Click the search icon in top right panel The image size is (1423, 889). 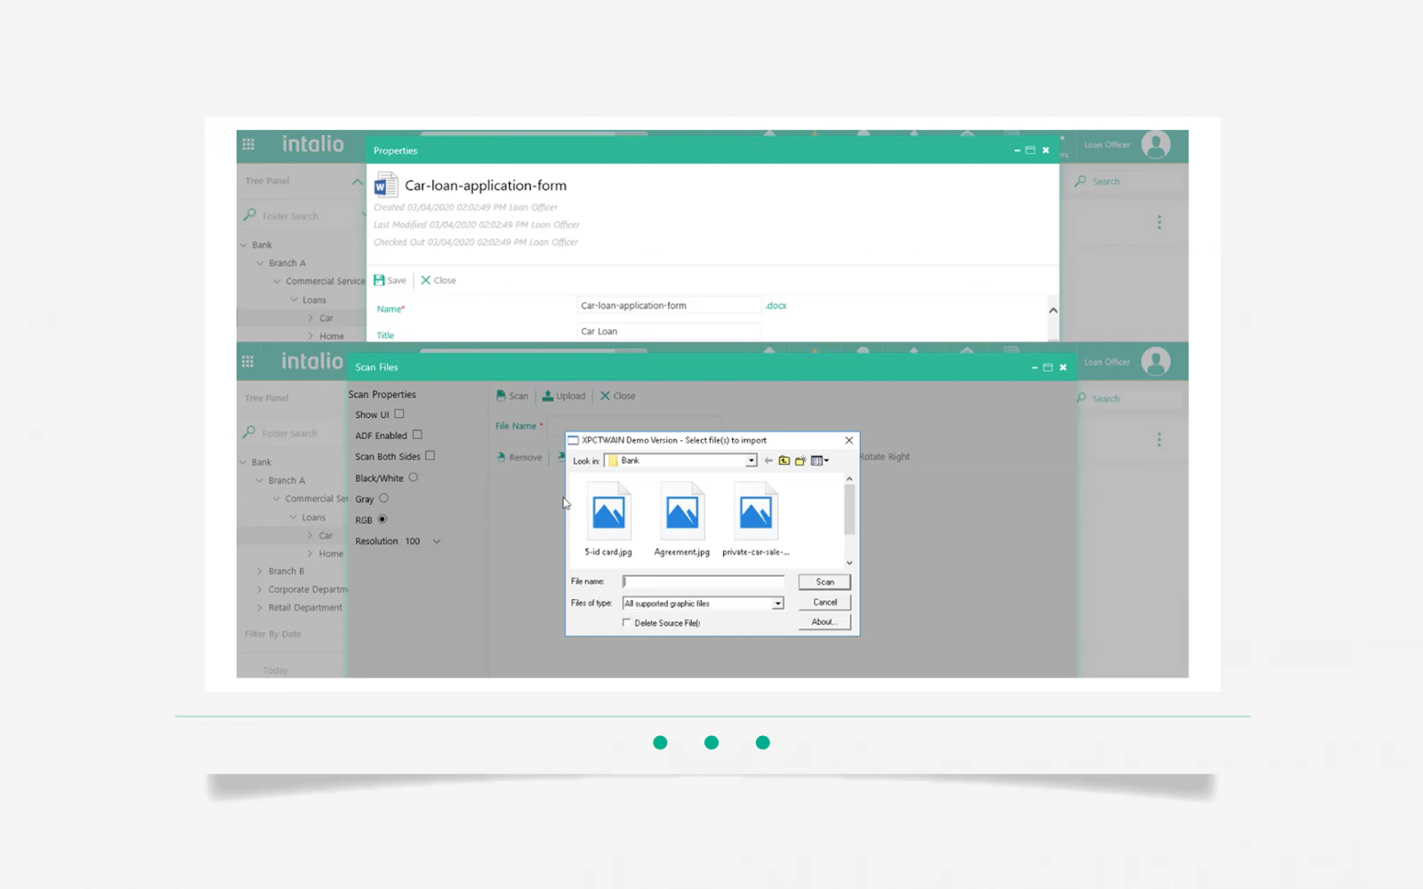[x=1081, y=181]
